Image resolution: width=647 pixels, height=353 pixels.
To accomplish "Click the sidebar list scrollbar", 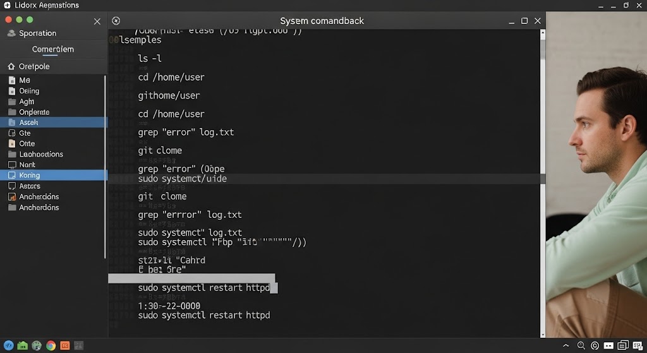I will click(106, 167).
